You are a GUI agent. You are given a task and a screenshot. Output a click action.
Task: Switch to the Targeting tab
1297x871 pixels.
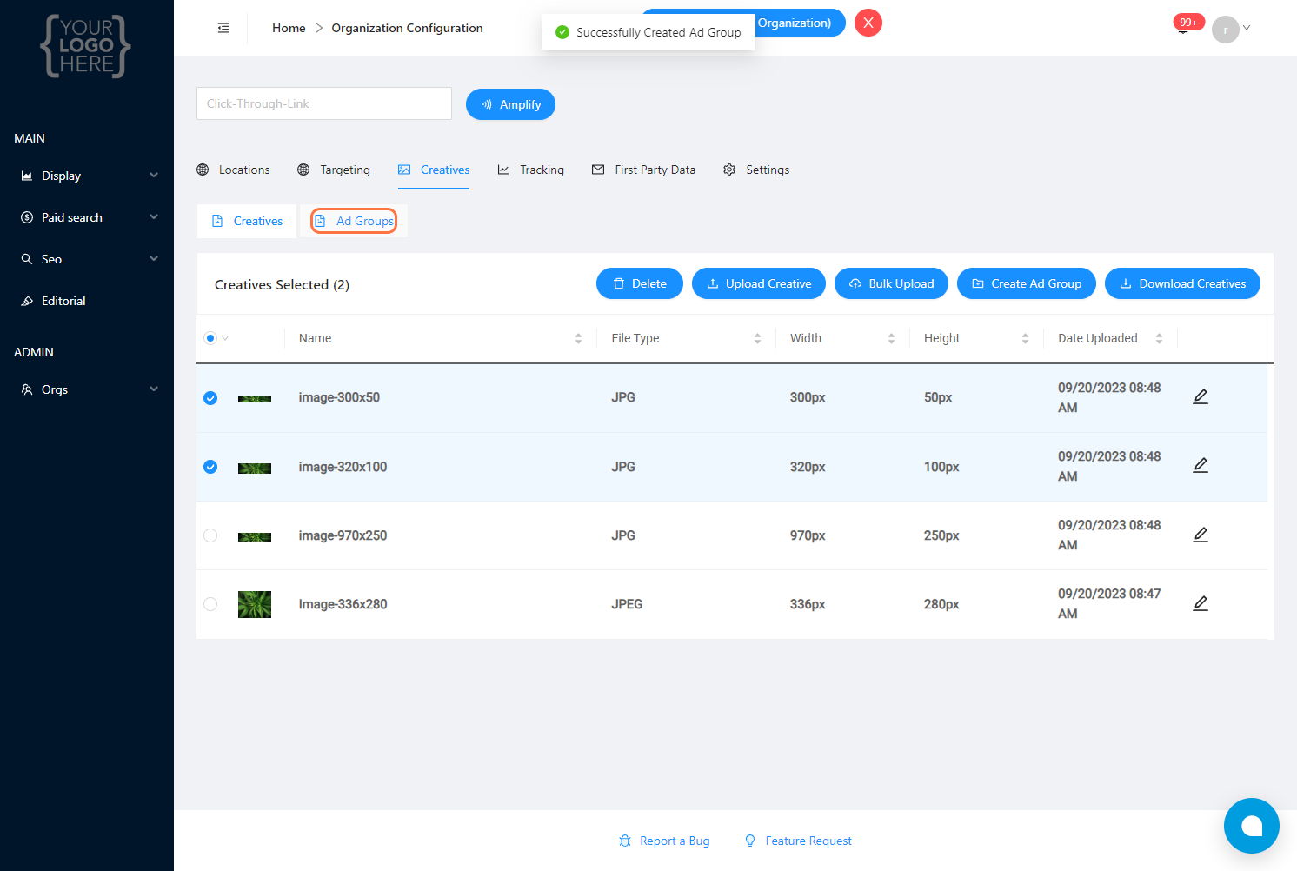coord(334,170)
